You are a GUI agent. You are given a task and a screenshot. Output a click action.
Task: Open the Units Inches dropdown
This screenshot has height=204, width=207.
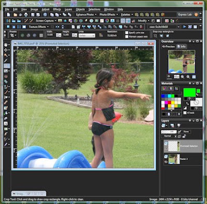click(87, 36)
